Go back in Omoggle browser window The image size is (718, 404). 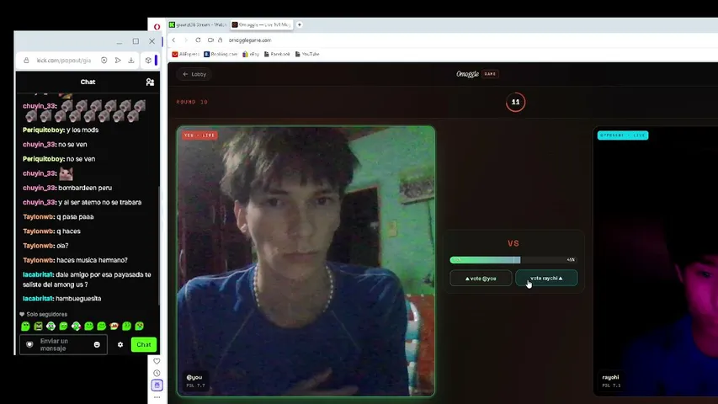point(173,40)
